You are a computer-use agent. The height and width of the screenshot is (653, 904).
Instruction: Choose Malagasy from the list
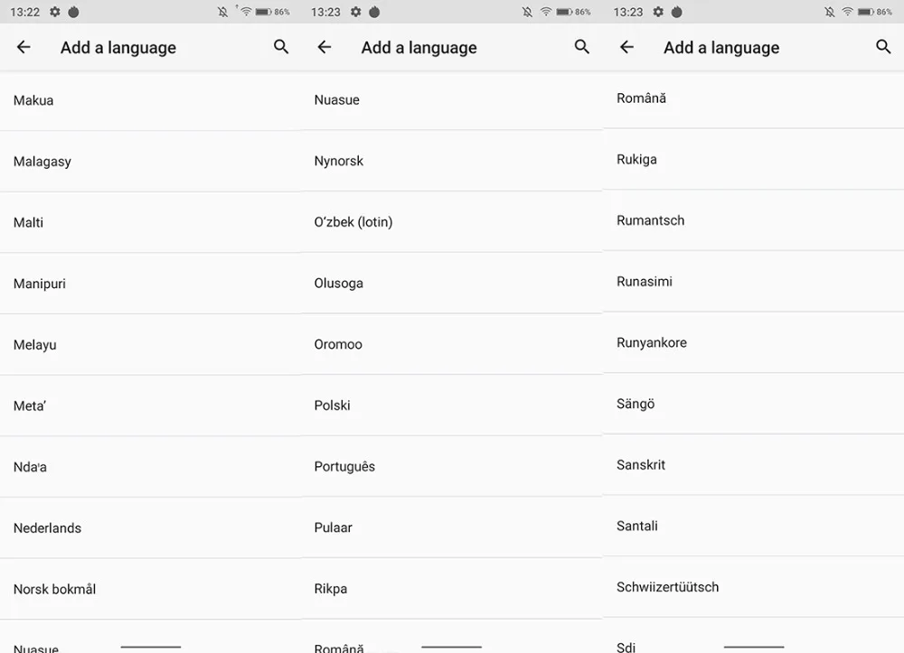click(150, 162)
